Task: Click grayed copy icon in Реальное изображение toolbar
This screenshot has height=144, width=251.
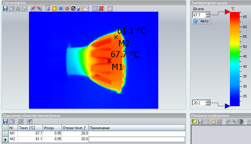Action: 207,122
